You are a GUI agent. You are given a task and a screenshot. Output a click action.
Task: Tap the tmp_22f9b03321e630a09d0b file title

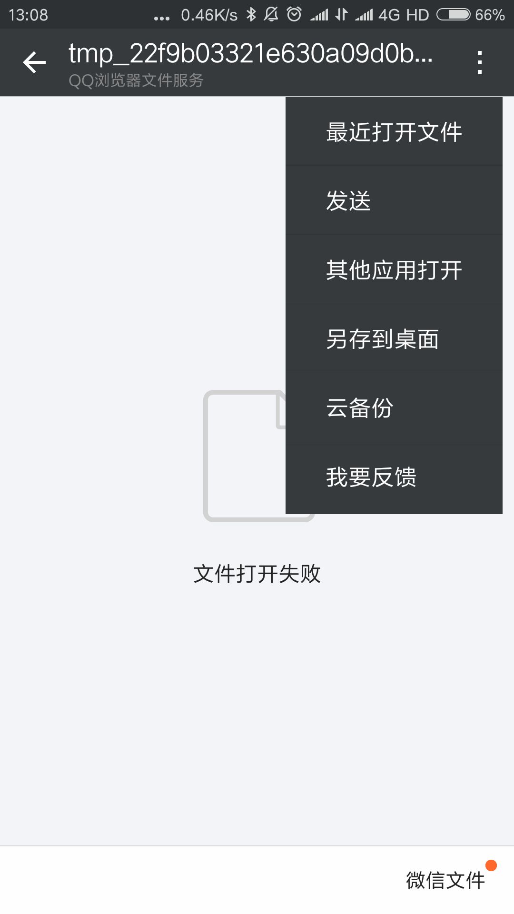point(250,53)
